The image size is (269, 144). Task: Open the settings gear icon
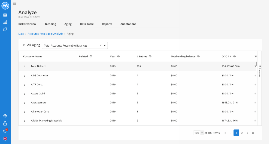point(5,116)
